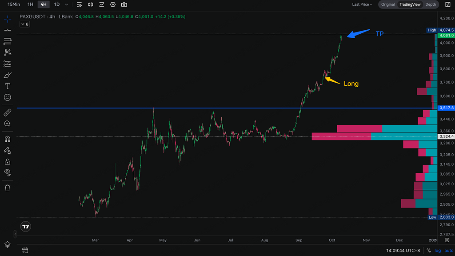Open the indicators menu
The width and height of the screenshot is (455, 256).
(x=102, y=4)
